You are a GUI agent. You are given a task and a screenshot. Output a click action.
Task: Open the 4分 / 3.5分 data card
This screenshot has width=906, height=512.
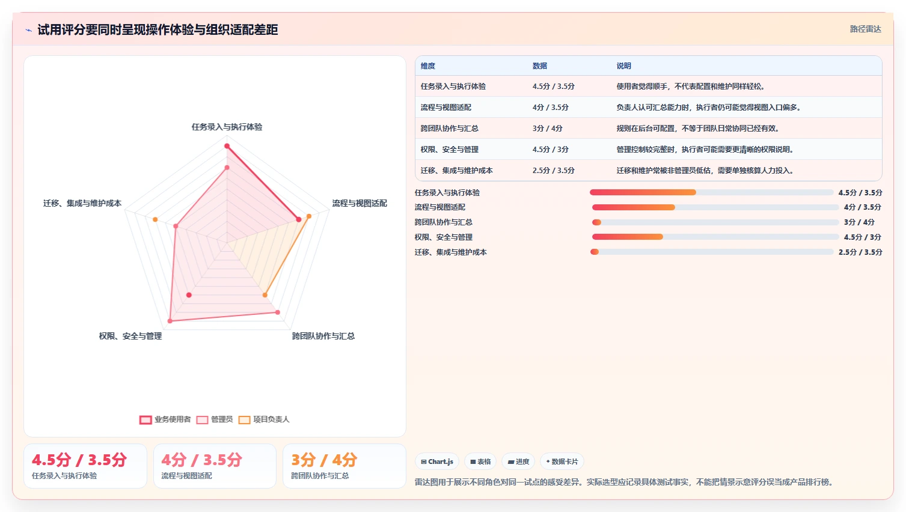(215, 466)
